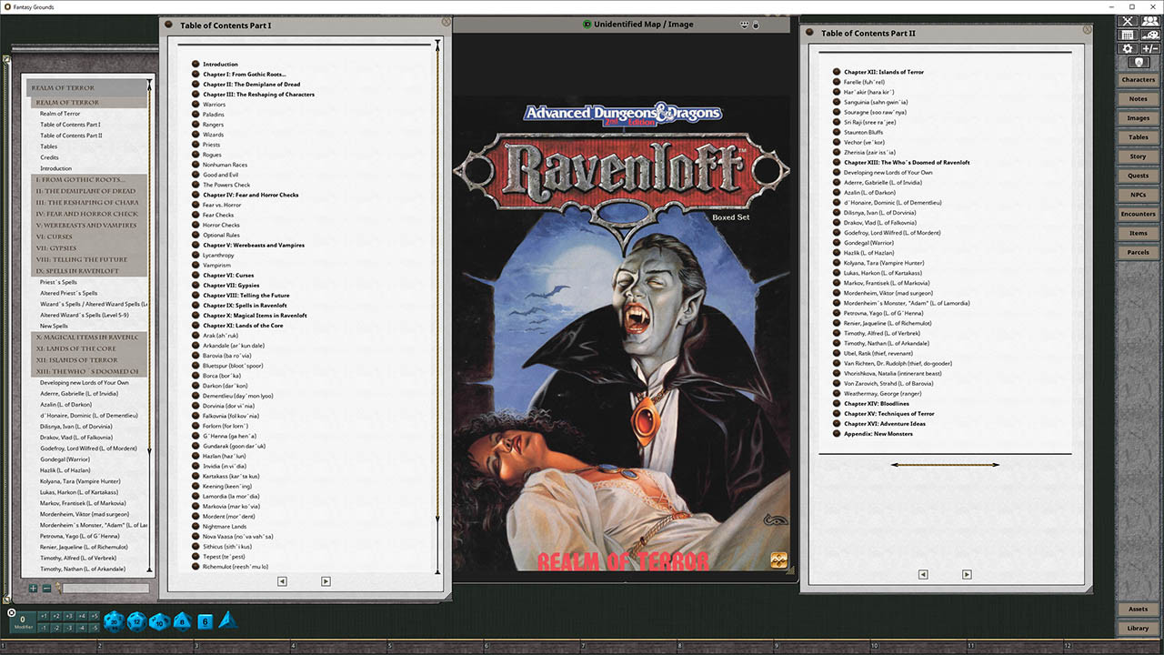Open options with the gear icon
The height and width of the screenshot is (655, 1164).
click(x=1128, y=49)
